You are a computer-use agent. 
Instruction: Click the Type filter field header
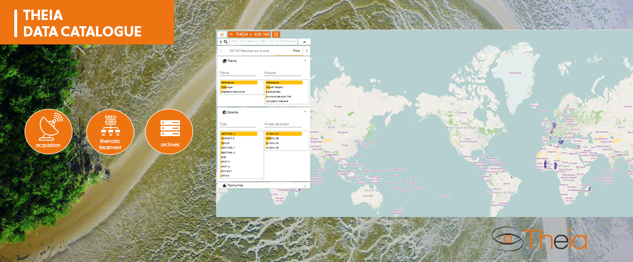coord(238,124)
